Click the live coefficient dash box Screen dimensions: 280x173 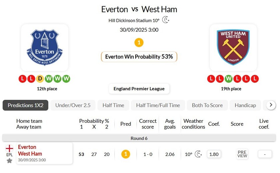[265, 154]
